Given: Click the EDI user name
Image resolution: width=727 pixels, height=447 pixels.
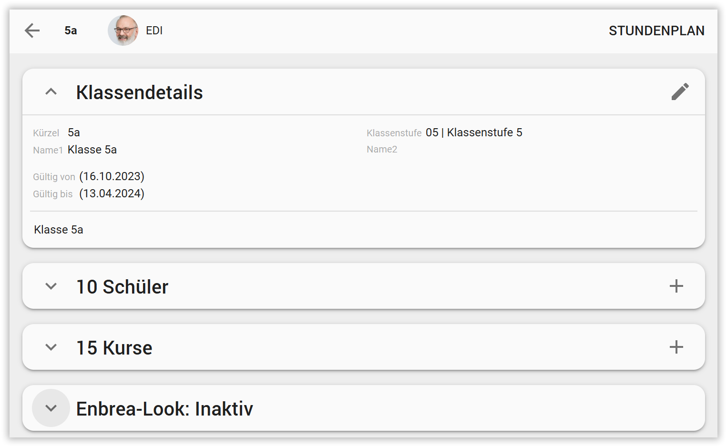Looking at the screenshot, I should point(154,30).
